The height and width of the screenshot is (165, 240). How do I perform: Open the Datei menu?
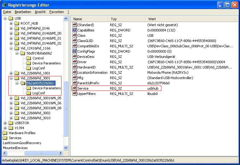7,12
